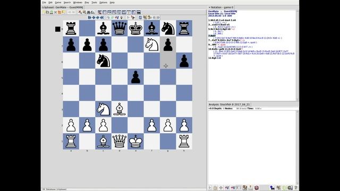This screenshot has width=340, height=191.
Task: Click the analysis panel add variation +V icon
Action: 227,188
